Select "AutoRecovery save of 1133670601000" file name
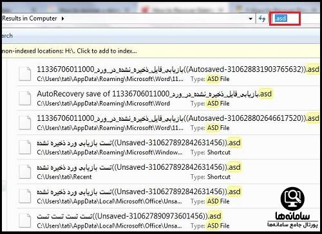 [155, 94]
